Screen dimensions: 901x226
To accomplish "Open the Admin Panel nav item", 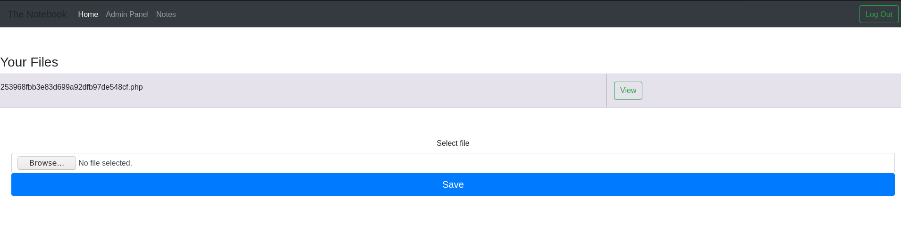I will point(127,14).
